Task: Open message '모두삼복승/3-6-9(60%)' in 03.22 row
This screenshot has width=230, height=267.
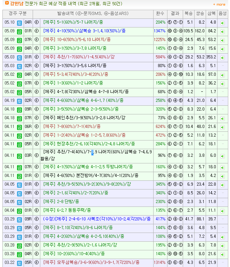Action: tap(91, 262)
